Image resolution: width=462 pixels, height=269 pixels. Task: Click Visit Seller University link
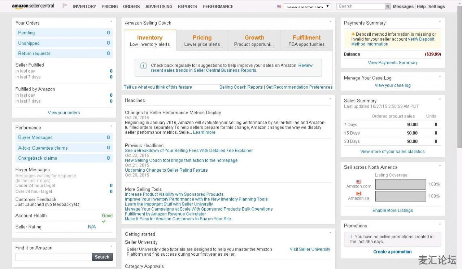pyautogui.click(x=310, y=250)
